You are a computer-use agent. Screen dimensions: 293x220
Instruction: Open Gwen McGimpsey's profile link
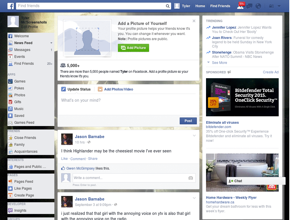coord(80,168)
